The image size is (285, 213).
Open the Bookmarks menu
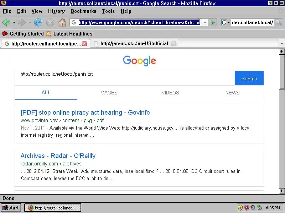(x=83, y=11)
